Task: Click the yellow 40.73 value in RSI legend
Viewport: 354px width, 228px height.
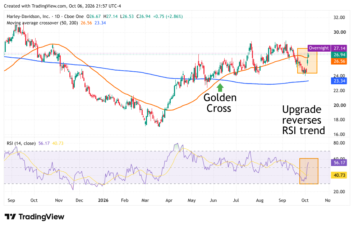Action: [x=58, y=143]
